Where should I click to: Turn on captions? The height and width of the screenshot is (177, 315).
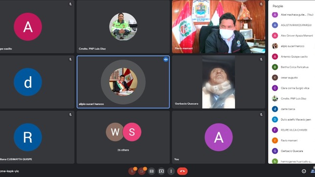point(151,171)
